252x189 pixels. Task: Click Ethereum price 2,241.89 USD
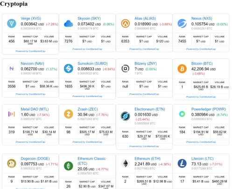[146, 164]
